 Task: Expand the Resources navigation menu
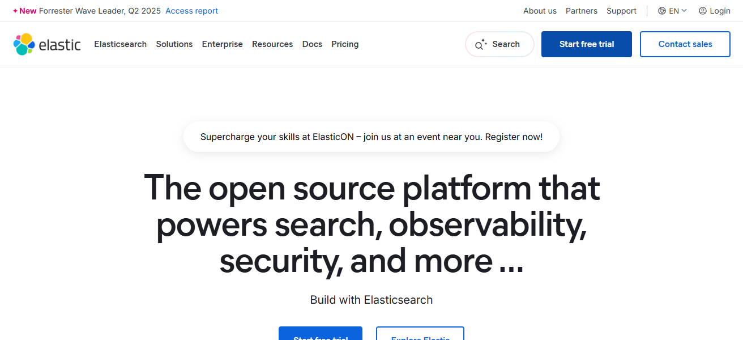tap(272, 44)
